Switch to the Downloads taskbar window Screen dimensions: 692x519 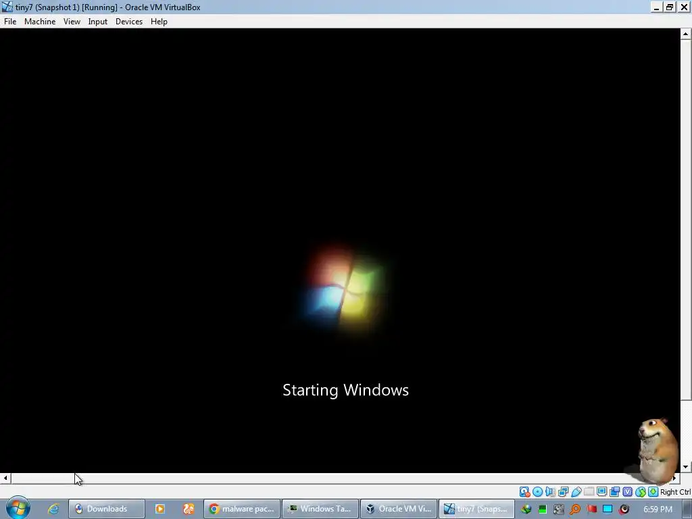pyautogui.click(x=106, y=509)
